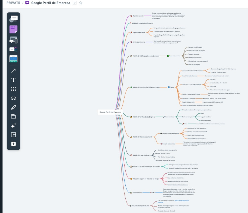Select the Personalizações importantes node

point(170,134)
